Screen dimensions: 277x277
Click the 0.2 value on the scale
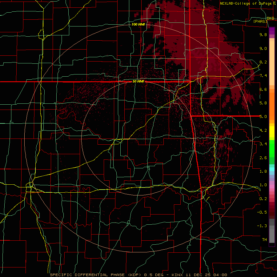pos(263,199)
